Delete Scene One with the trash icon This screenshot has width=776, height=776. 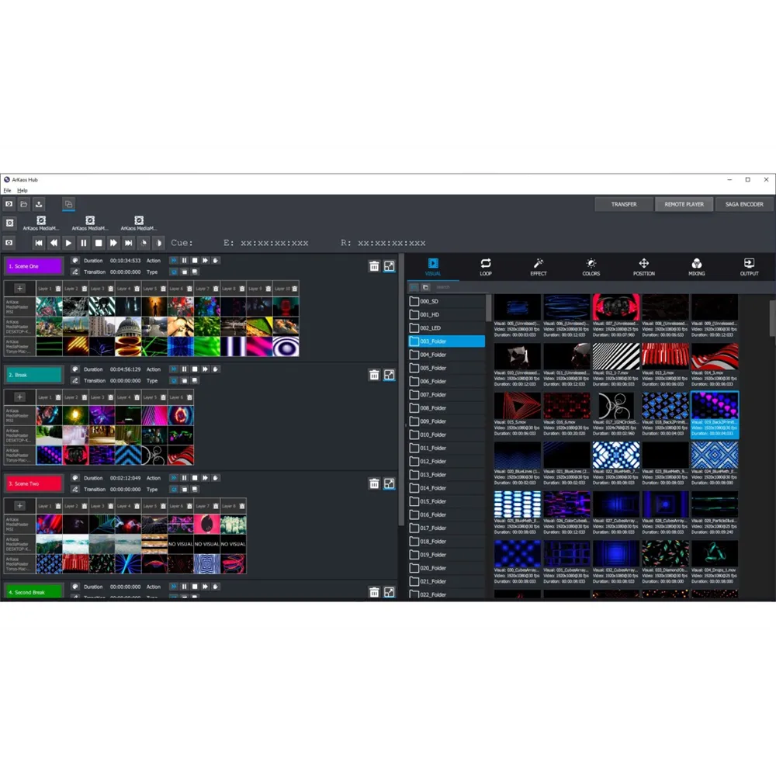374,266
